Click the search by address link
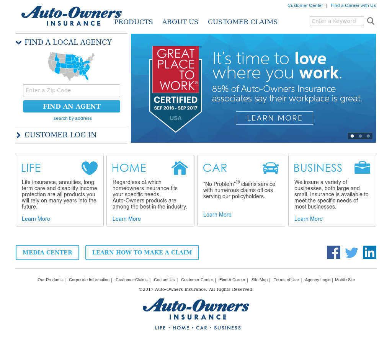 tap(73, 118)
